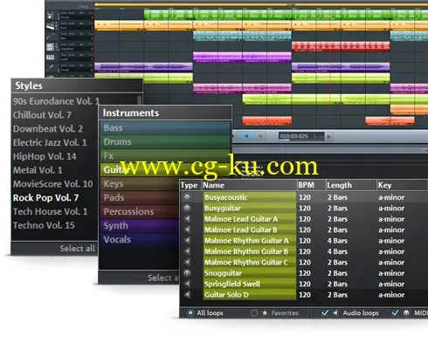The width and height of the screenshot is (428, 342).
Task: Select Keys instrument category
Action: click(x=140, y=184)
